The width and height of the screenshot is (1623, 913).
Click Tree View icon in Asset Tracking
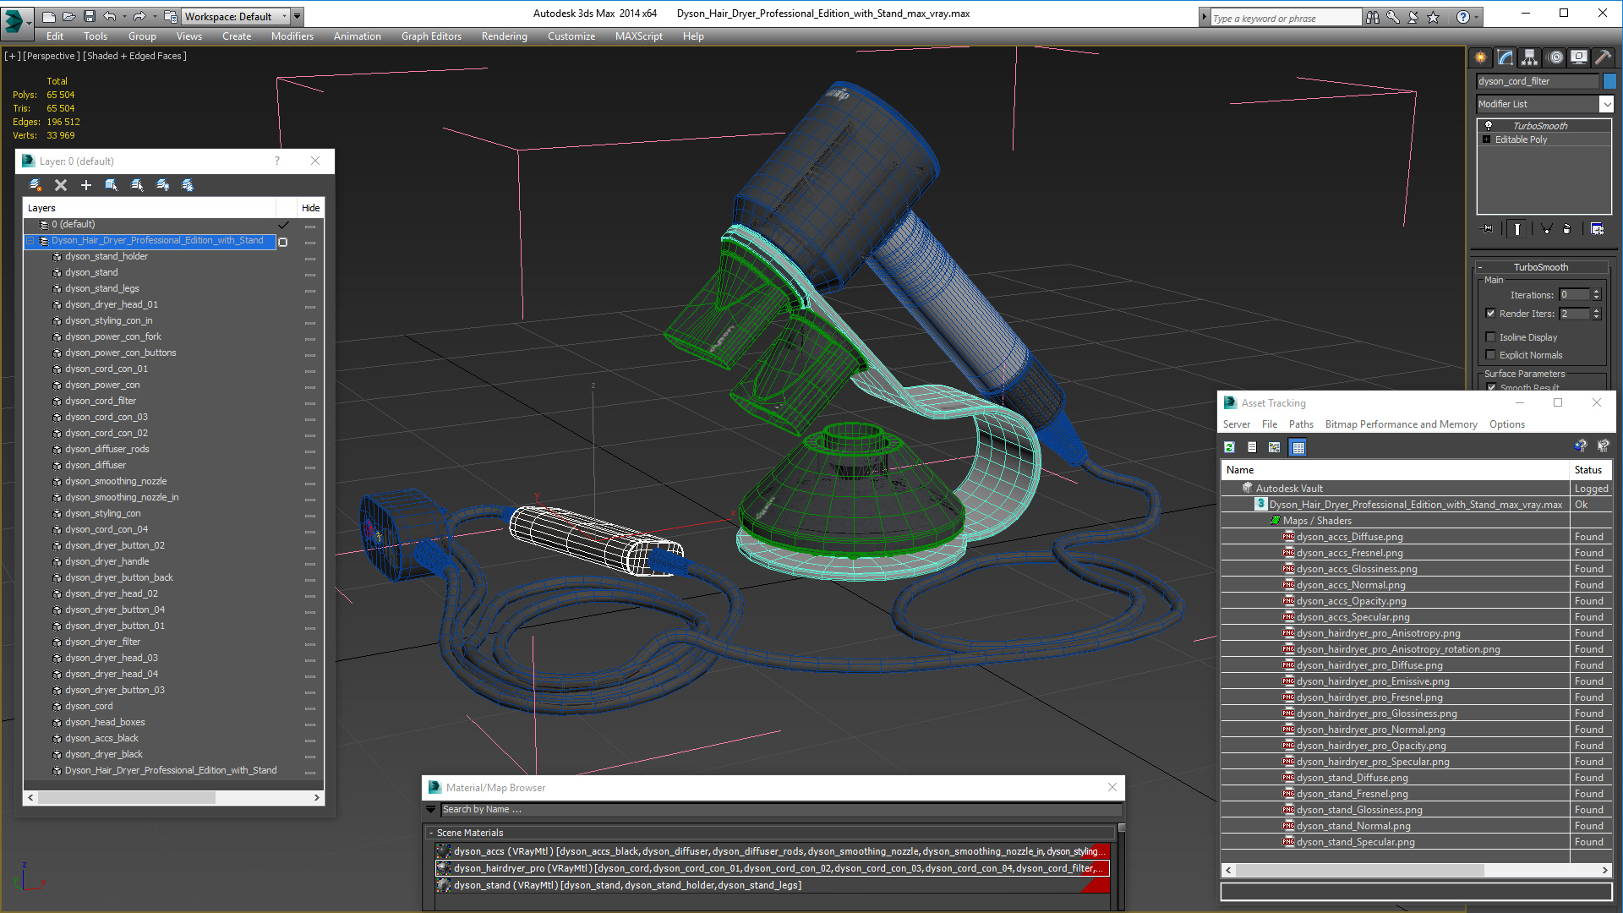1275,447
